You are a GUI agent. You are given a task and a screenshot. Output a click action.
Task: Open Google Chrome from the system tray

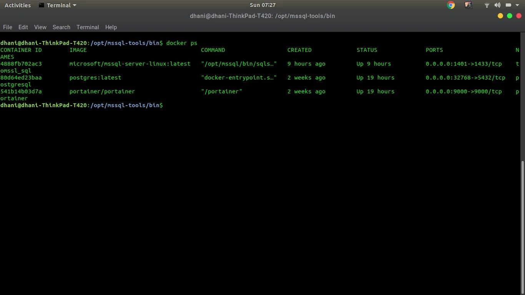tap(451, 5)
